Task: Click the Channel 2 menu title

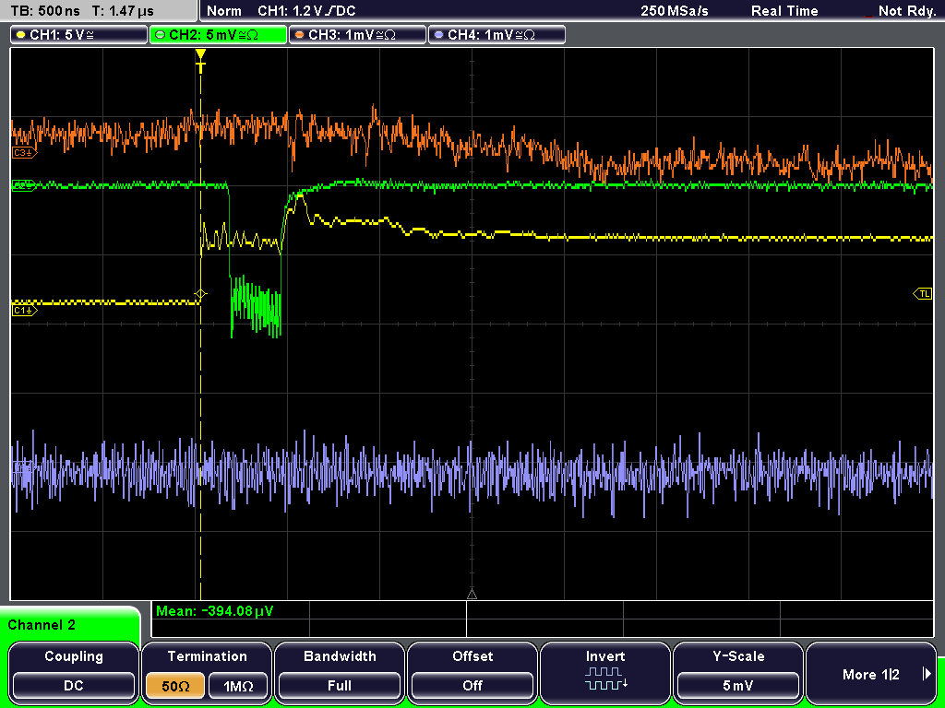Action: (42, 625)
